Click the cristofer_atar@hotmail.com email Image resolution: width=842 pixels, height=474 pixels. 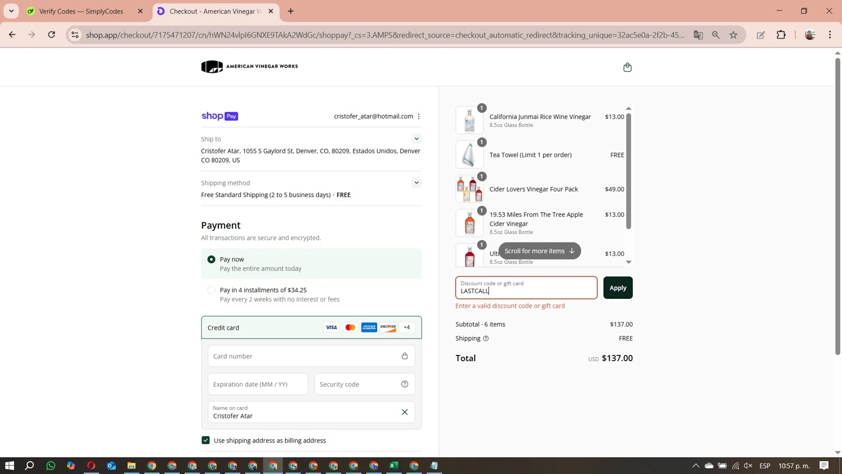click(373, 116)
